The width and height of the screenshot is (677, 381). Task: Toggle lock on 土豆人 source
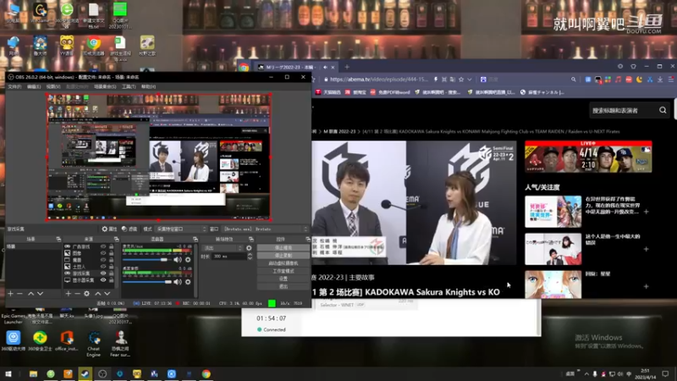[112, 267]
